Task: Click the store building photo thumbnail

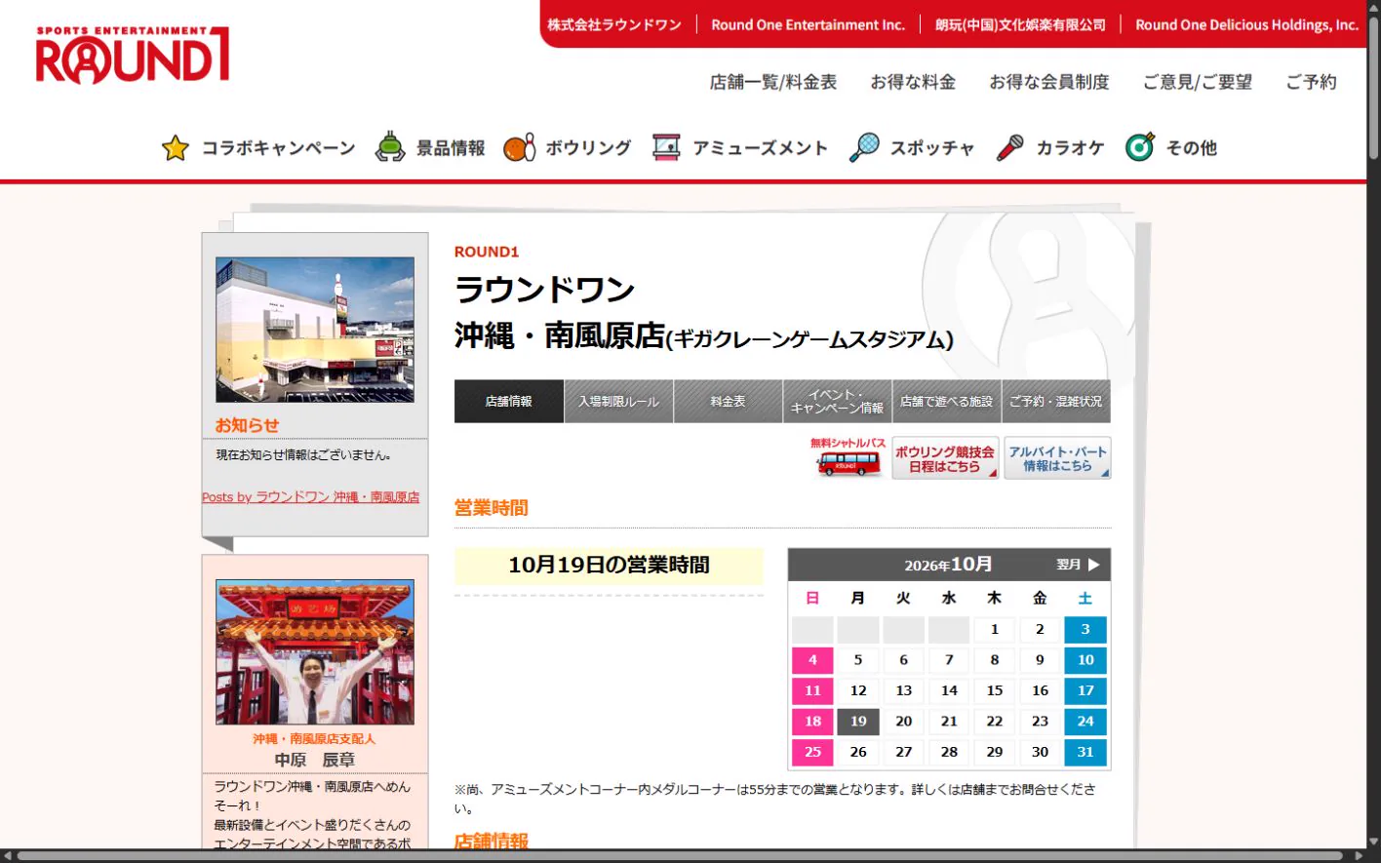Action: (x=315, y=330)
